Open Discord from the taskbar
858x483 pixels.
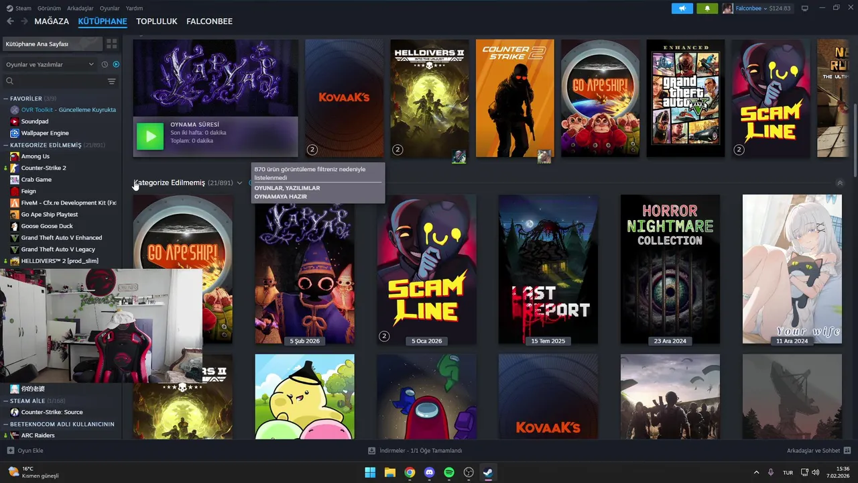(x=429, y=472)
